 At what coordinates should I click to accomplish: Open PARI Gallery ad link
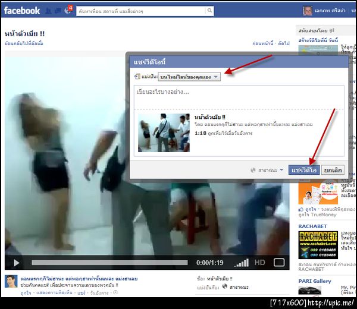[315, 281]
